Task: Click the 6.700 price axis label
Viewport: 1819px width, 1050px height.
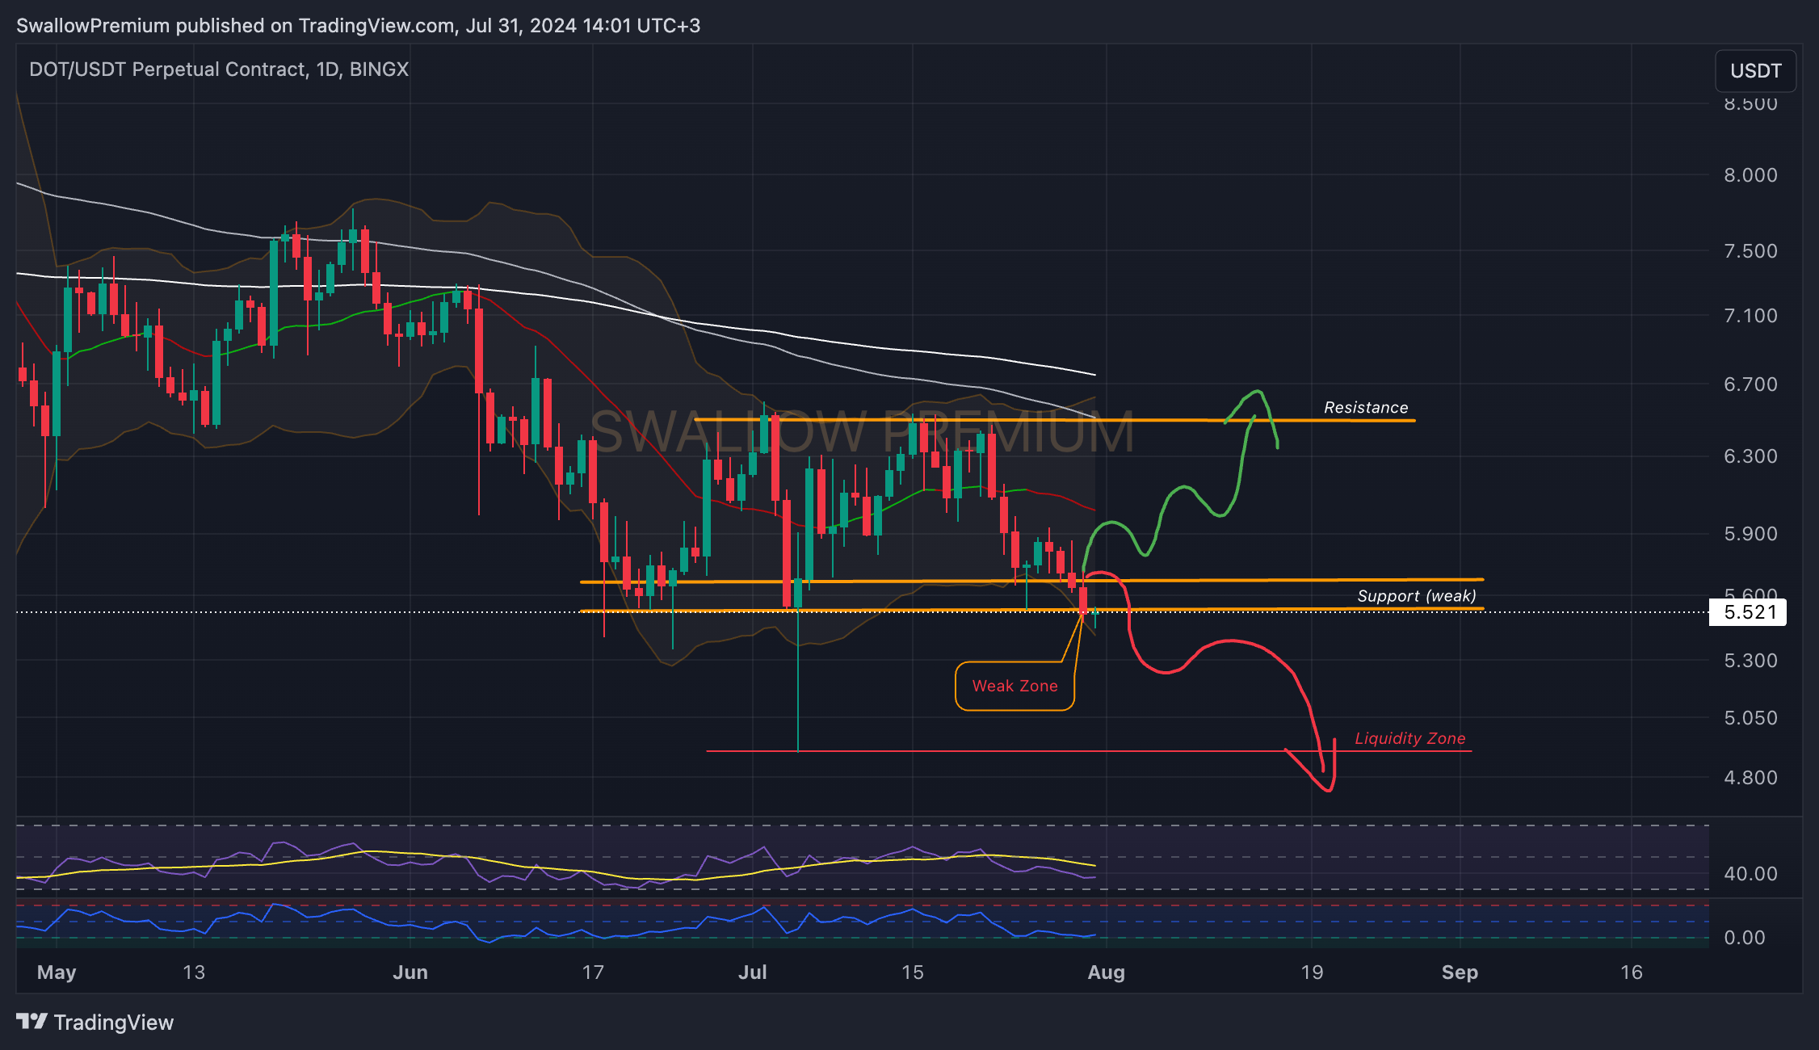Action: tap(1750, 384)
